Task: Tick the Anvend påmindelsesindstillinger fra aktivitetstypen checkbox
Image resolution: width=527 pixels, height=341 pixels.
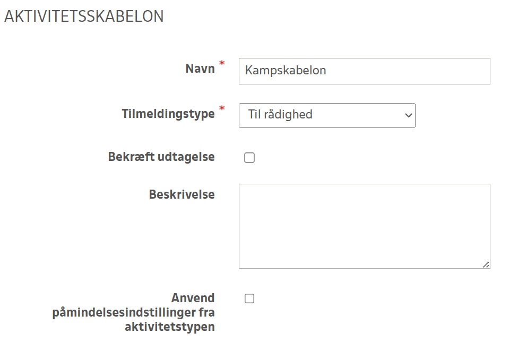Action: click(249, 299)
